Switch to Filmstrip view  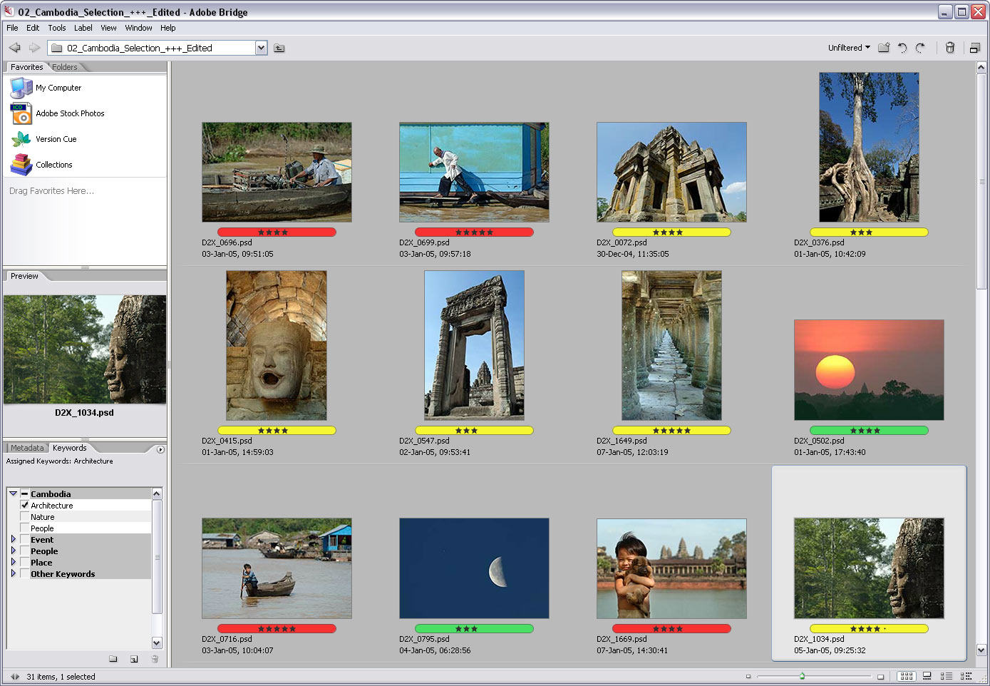[927, 676]
